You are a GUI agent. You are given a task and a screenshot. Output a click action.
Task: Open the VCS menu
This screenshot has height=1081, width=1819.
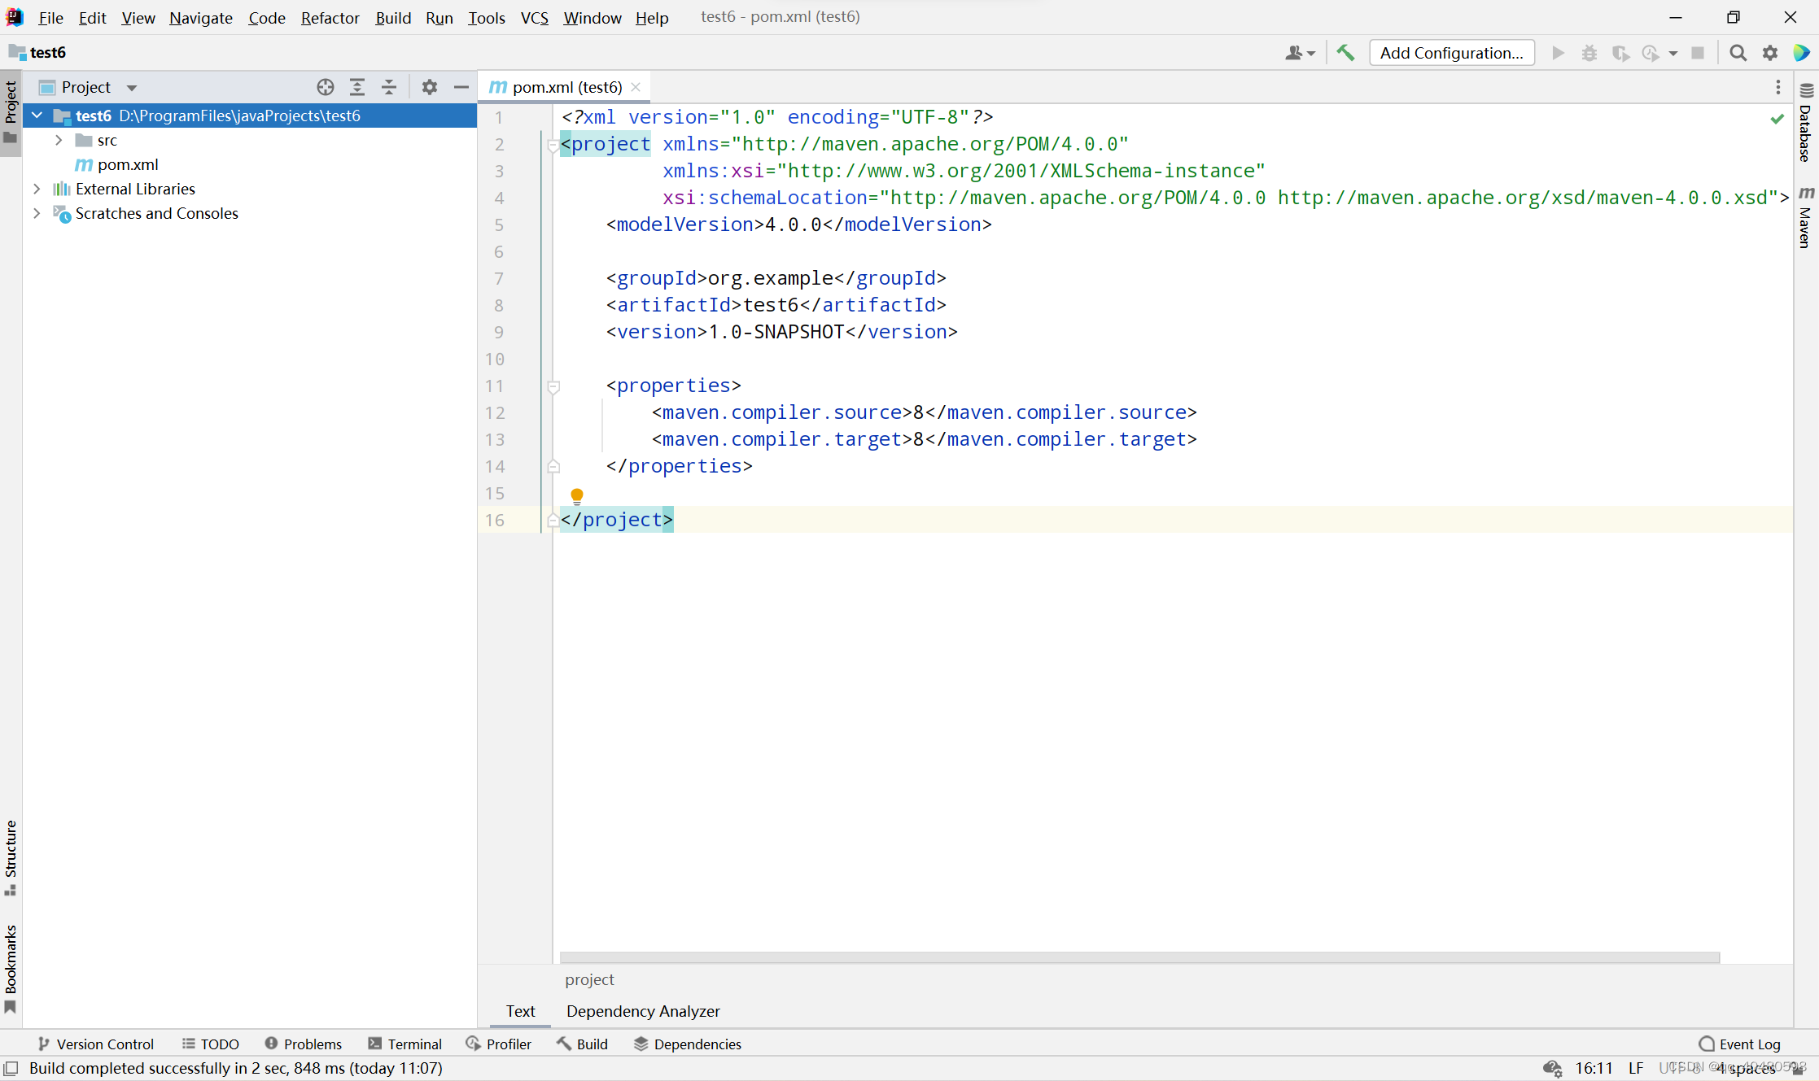[534, 17]
